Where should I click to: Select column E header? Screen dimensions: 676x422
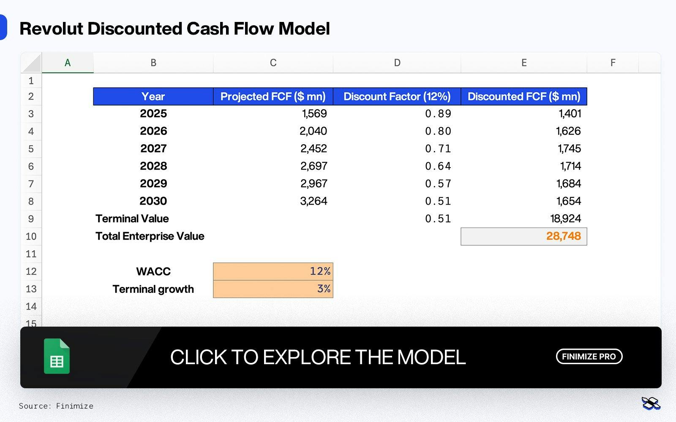point(524,63)
